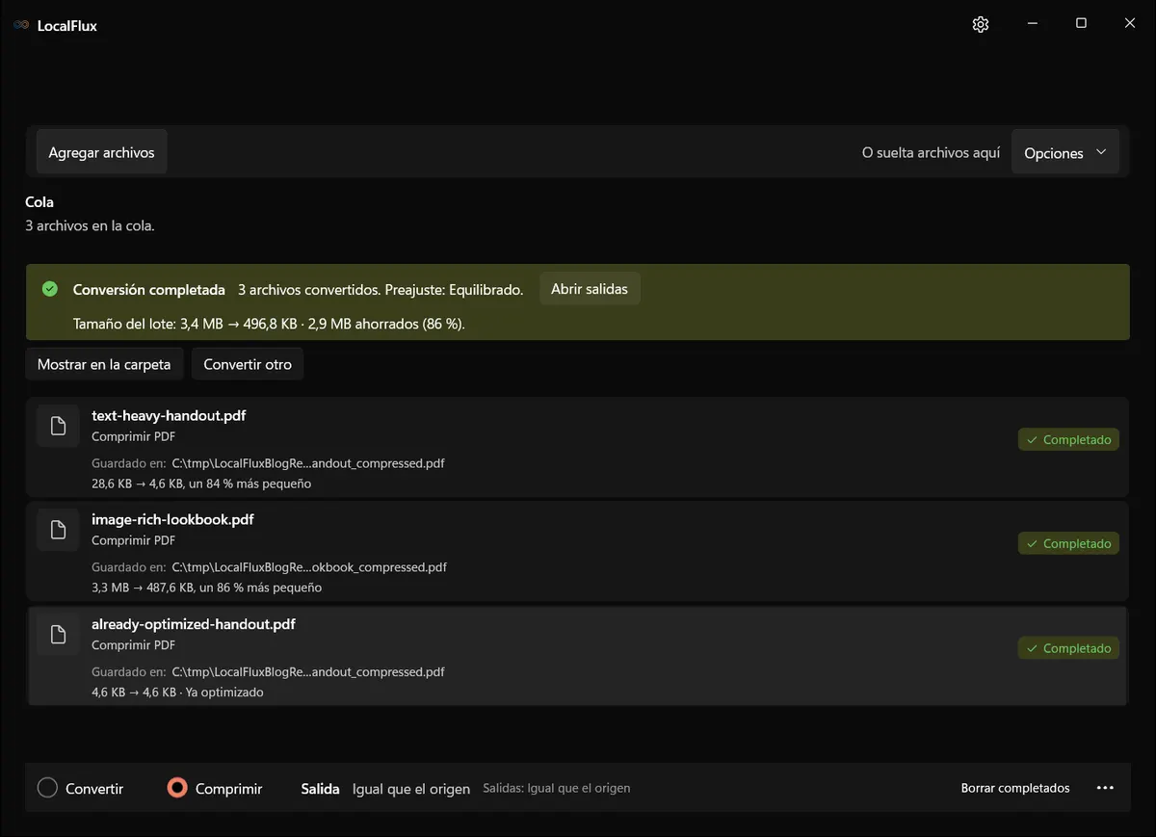Click the 'Tamaño del lote' summary line
The image size is (1156, 837).
point(269,324)
